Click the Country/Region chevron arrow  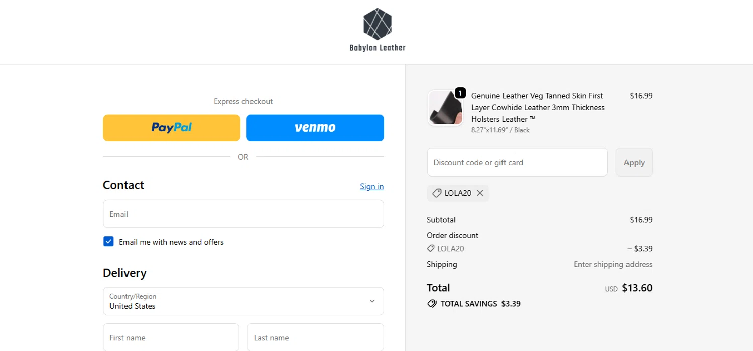click(372, 301)
